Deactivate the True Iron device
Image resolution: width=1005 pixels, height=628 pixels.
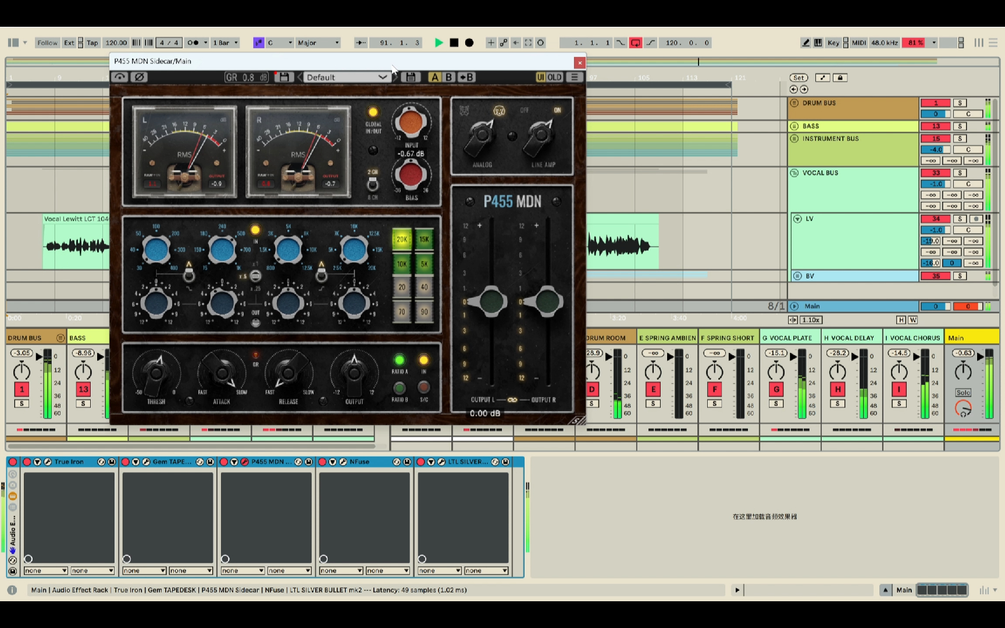(x=27, y=462)
